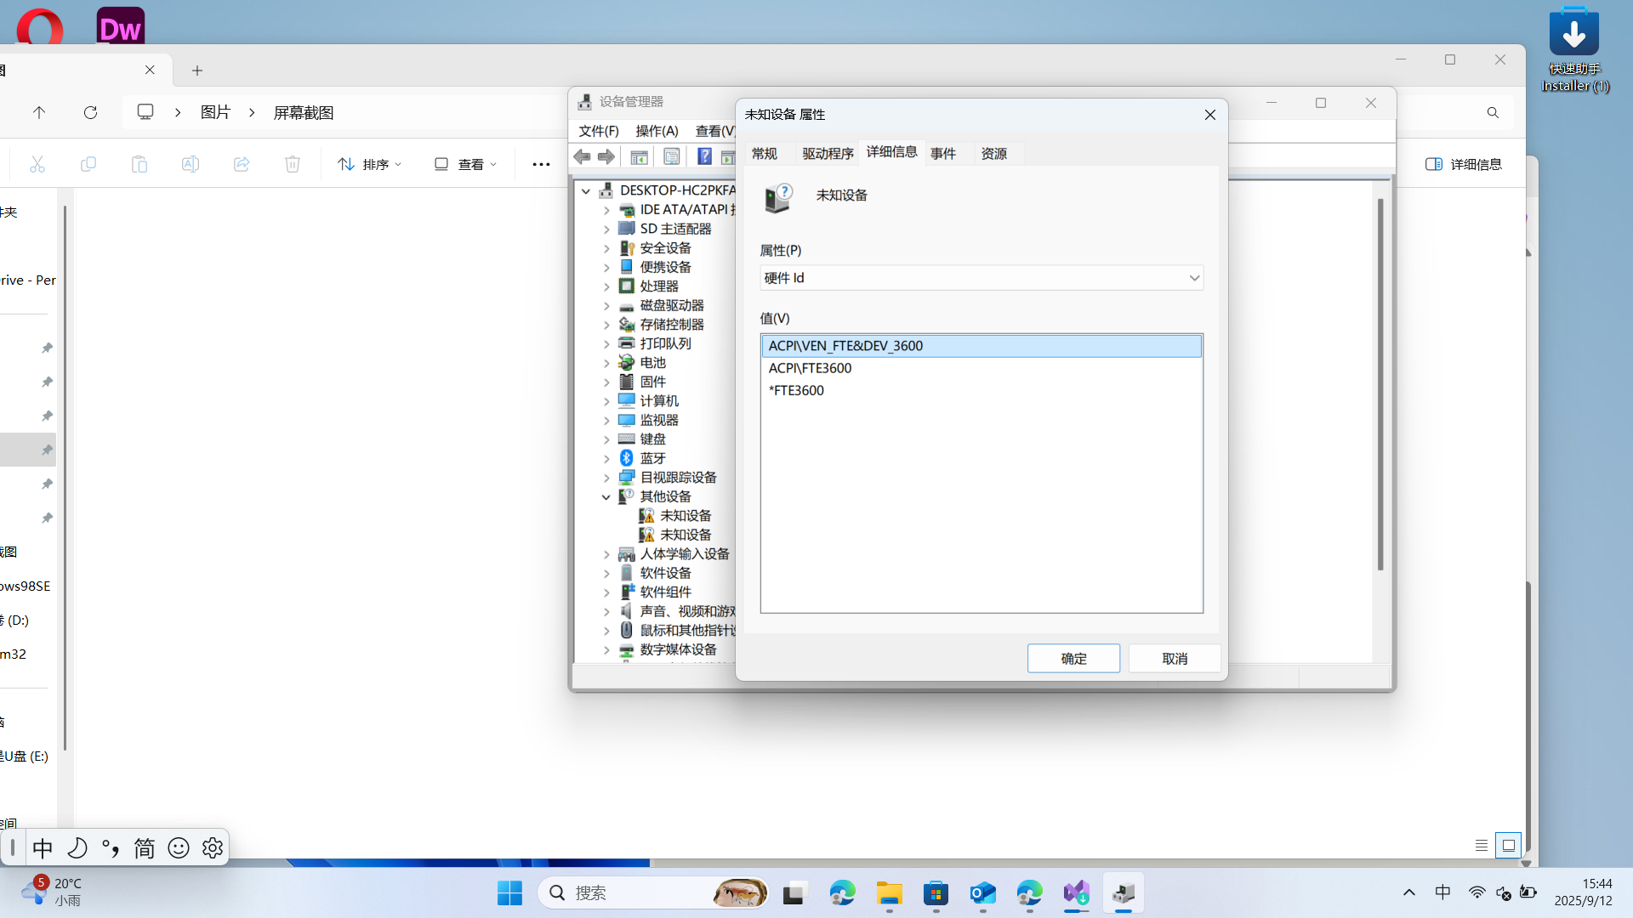Screen dimensions: 1633x918
Task: Collapse the 其他设备 tree node
Action: (606, 496)
